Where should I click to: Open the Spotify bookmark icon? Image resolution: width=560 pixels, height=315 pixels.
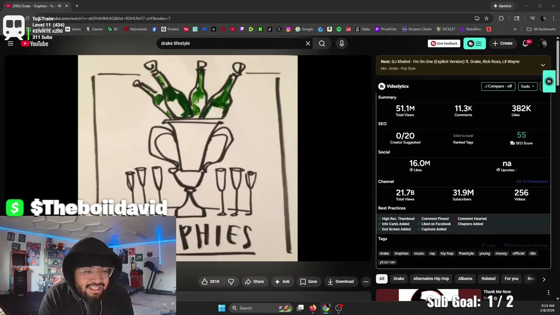[x=339, y=29]
